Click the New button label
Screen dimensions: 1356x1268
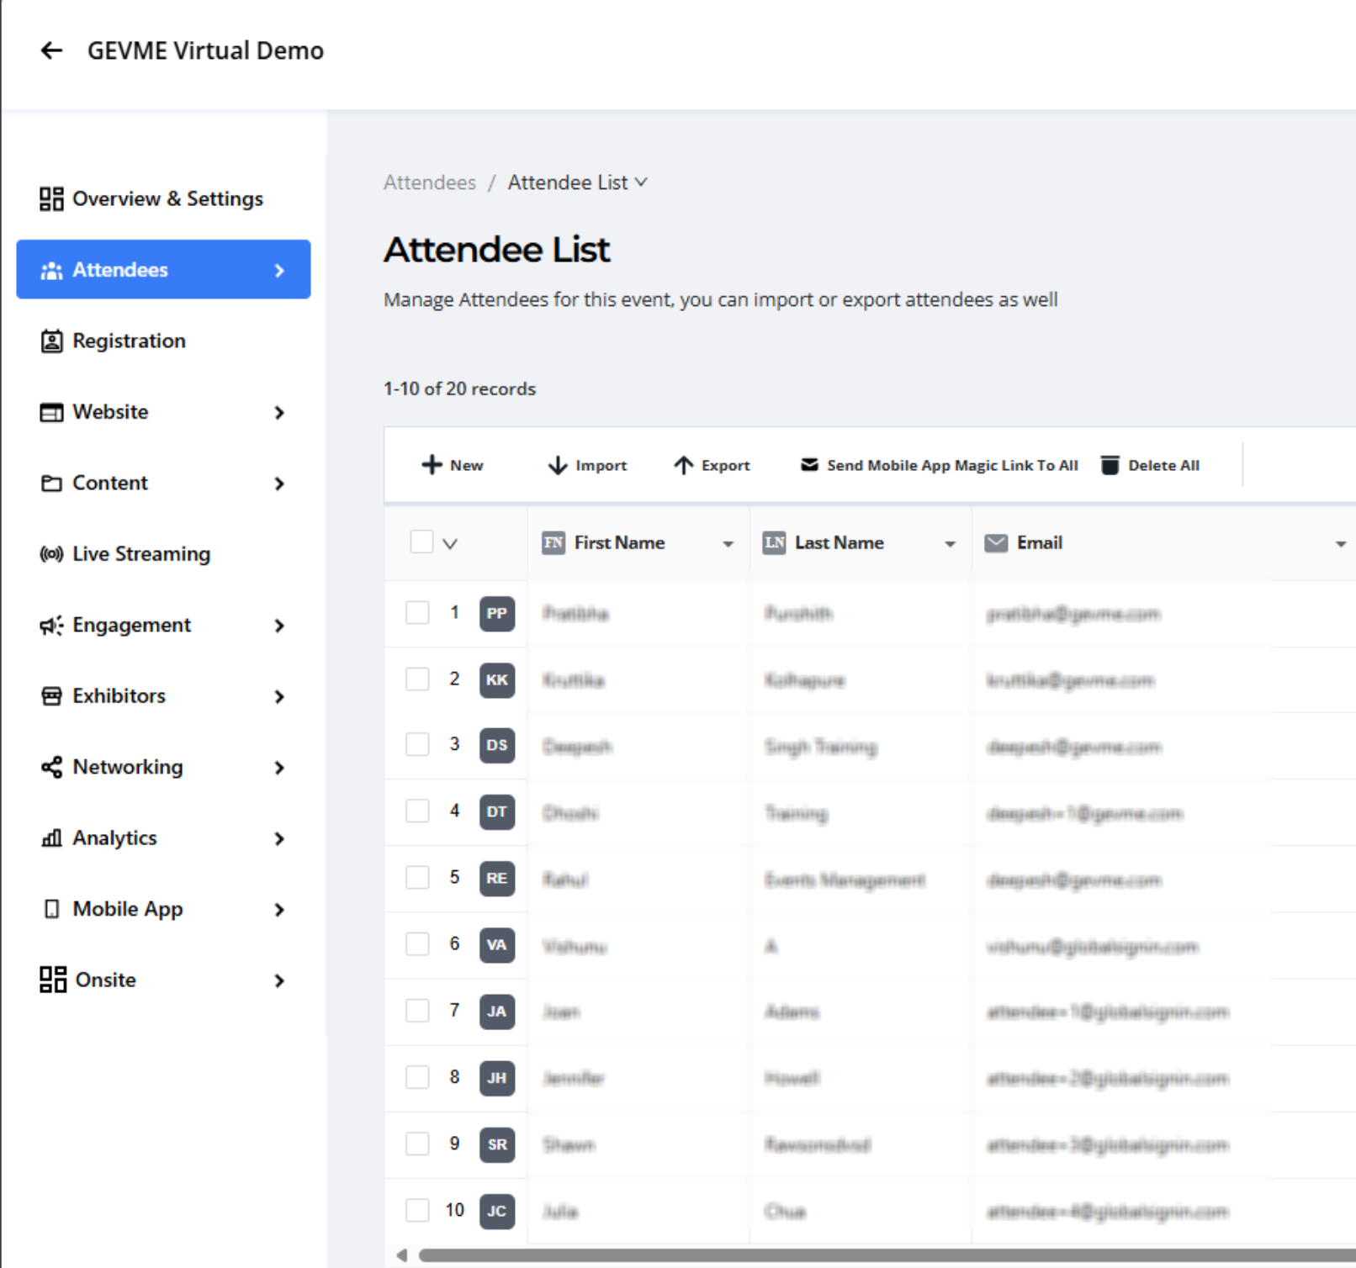coord(466,466)
